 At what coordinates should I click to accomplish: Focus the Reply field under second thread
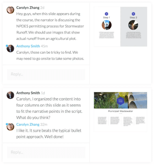coord(46,152)
